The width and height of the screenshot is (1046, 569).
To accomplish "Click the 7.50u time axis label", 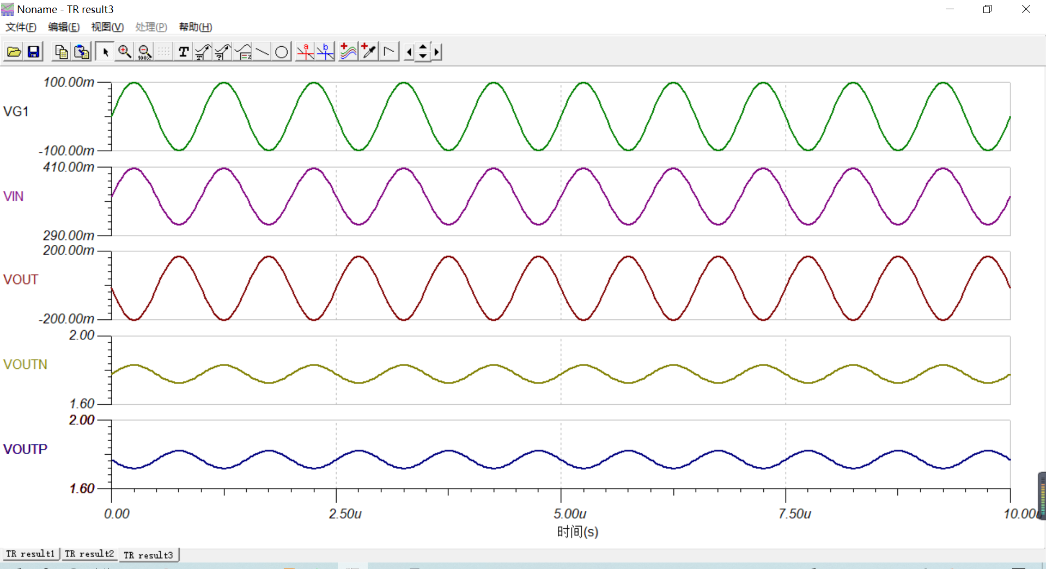I will (x=794, y=514).
